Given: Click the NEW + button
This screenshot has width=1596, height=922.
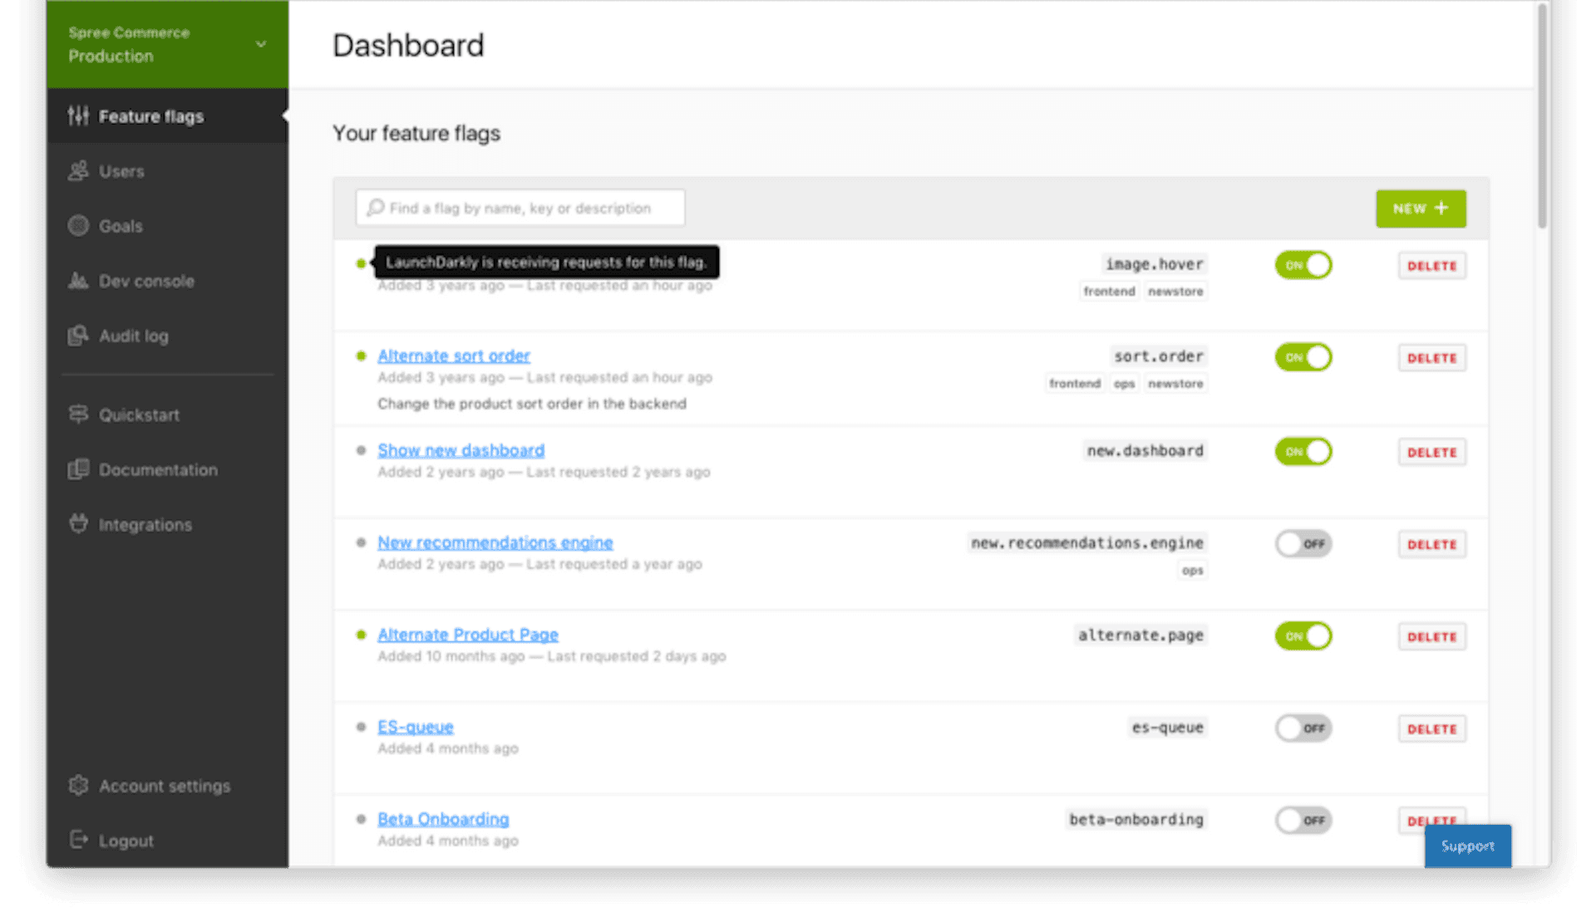Looking at the screenshot, I should (1420, 208).
